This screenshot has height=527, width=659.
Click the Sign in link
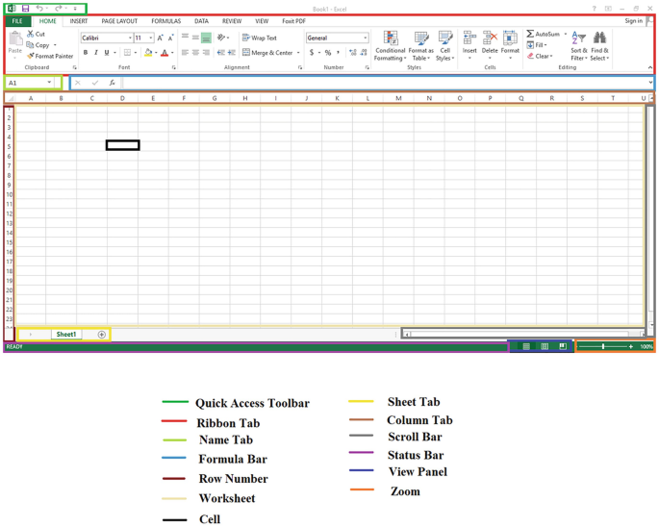click(x=633, y=20)
